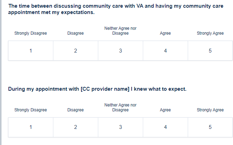Screen dimensions: 233x145
Task: Click 'Strongly Disagree' label under community care time question
Action: click(x=31, y=33)
